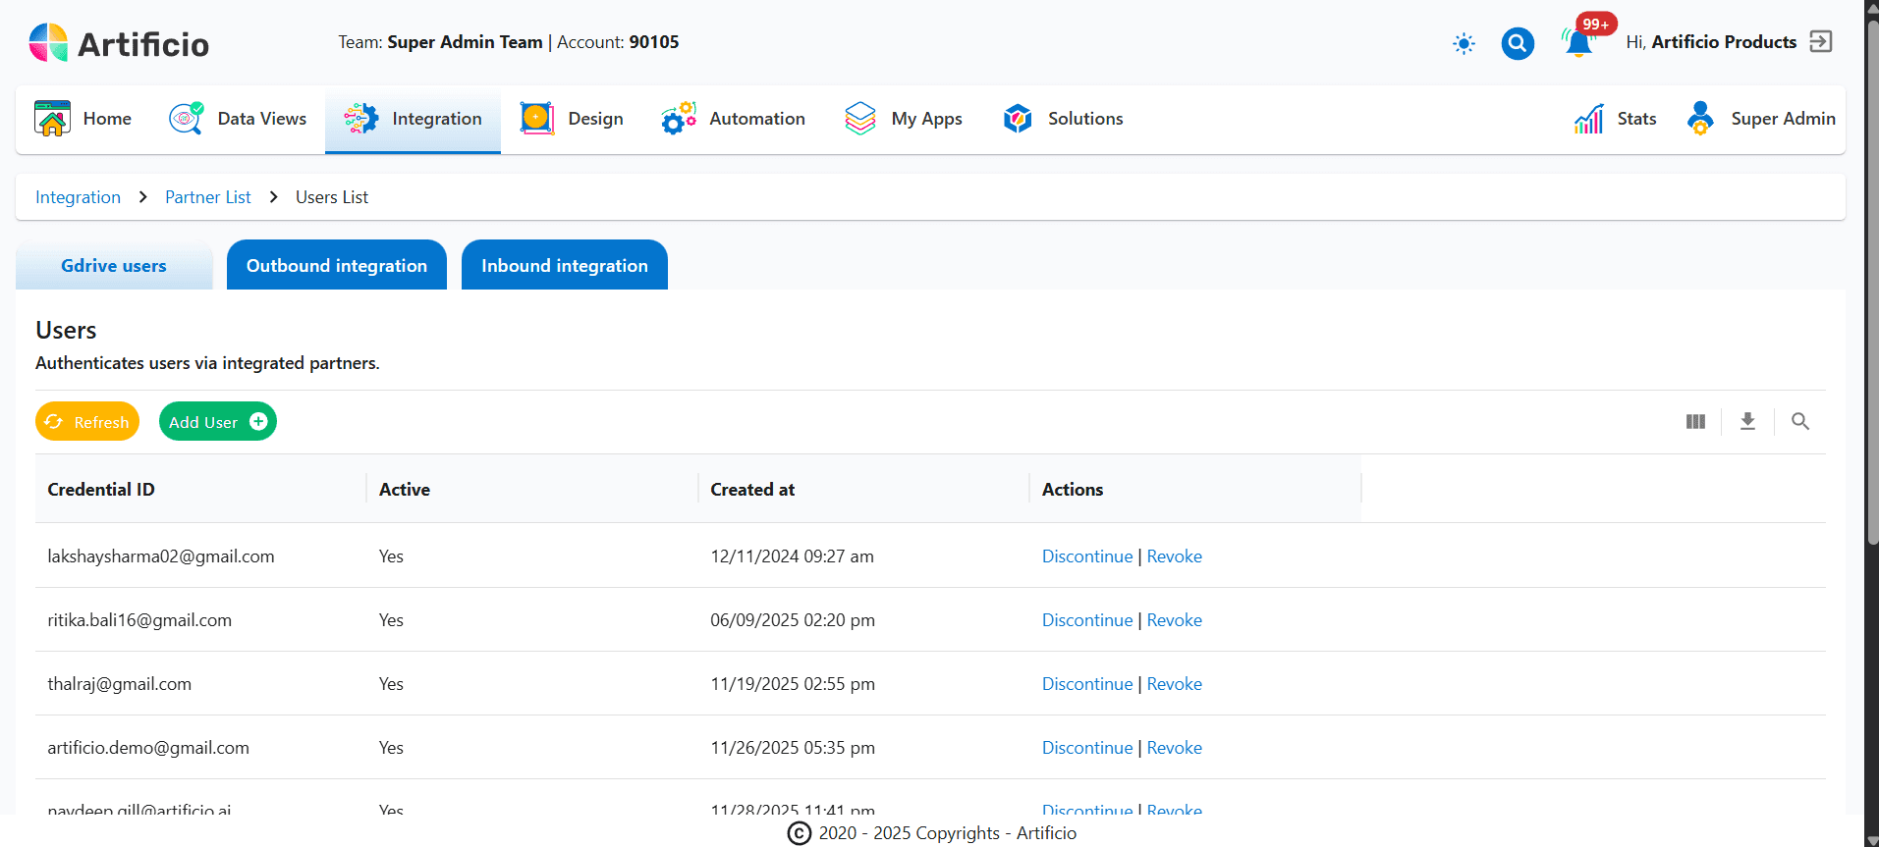The height and width of the screenshot is (847, 1879).
Task: Click the Super Admin label
Action: pos(1783,119)
